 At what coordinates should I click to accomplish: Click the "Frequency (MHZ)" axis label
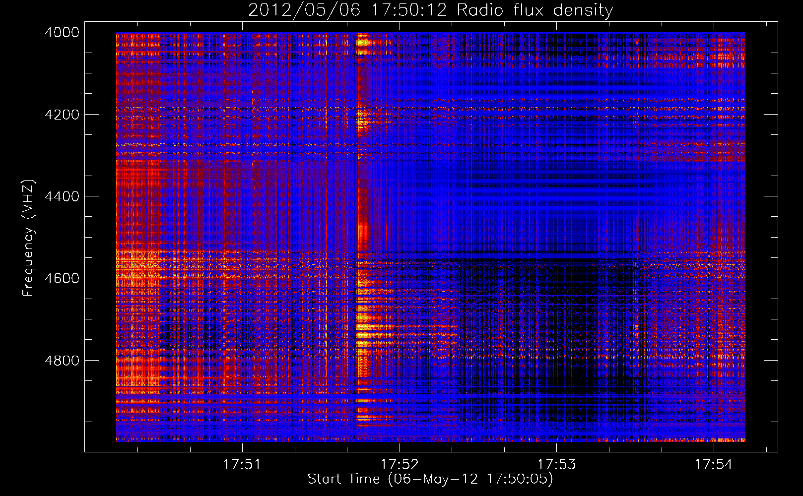click(x=29, y=238)
